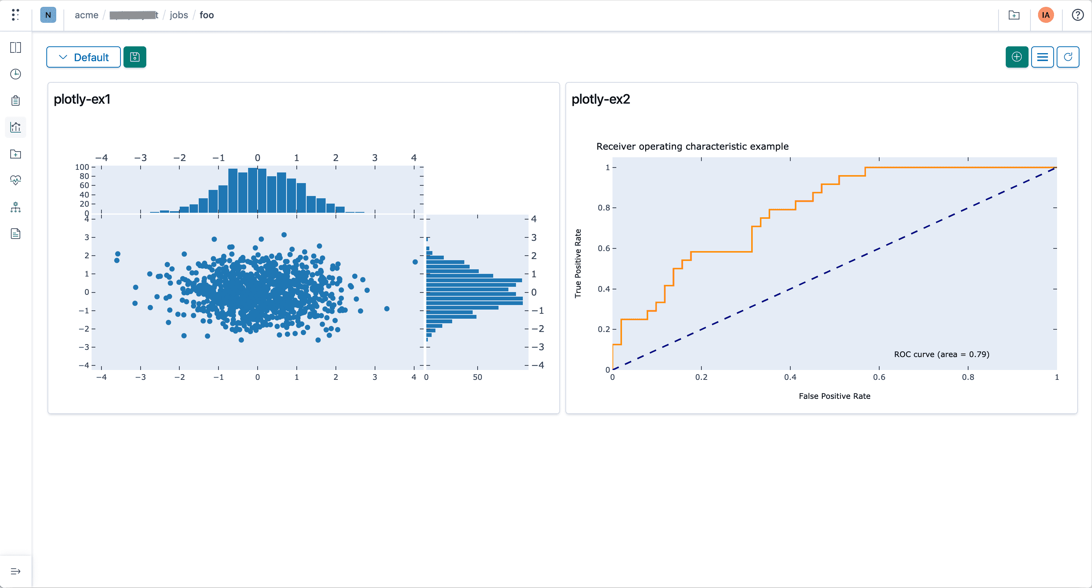
Task: Open the charts panel in the sidebar
Action: click(15, 127)
